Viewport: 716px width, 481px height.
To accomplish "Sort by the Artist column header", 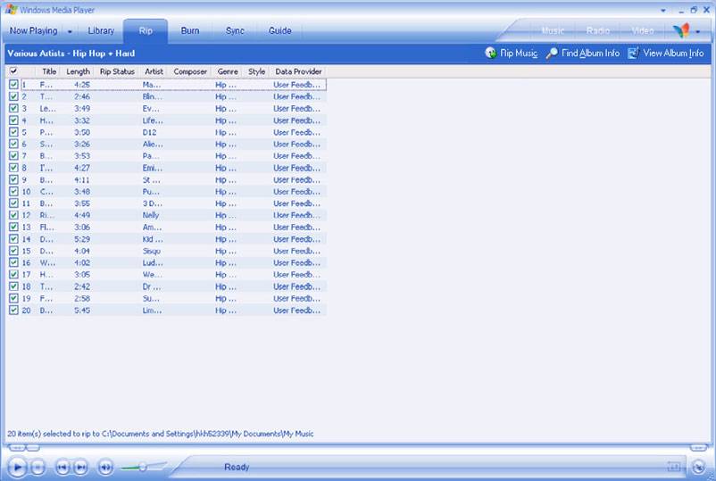I will [154, 71].
